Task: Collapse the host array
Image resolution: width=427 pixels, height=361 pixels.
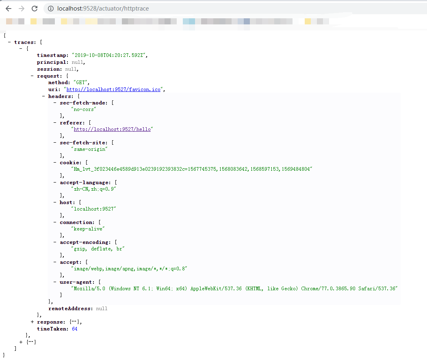Action: (55, 202)
